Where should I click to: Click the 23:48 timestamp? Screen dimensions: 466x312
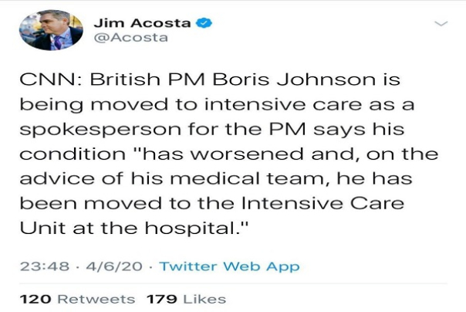[45, 266]
